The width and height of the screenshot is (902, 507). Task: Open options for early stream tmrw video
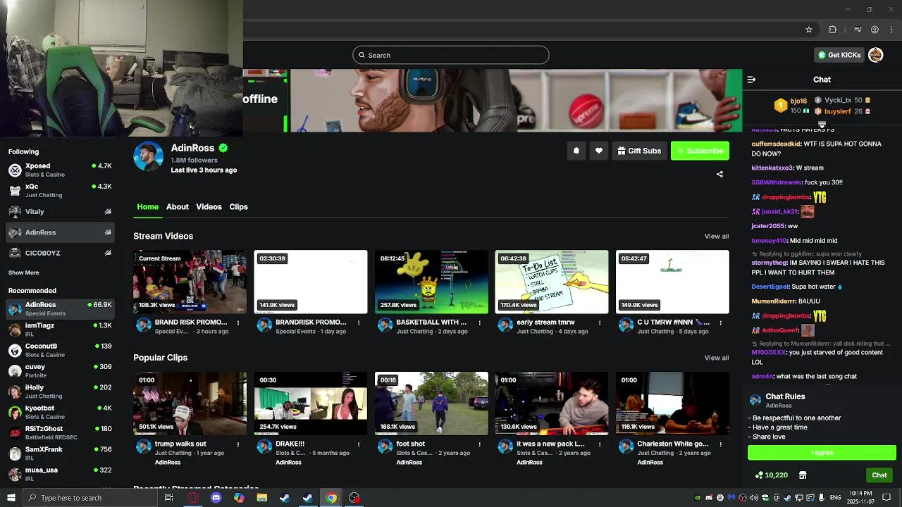coord(600,323)
